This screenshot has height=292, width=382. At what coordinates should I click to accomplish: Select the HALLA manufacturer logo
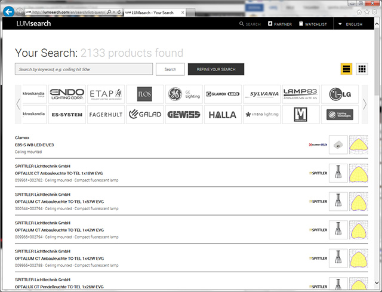tap(223, 115)
